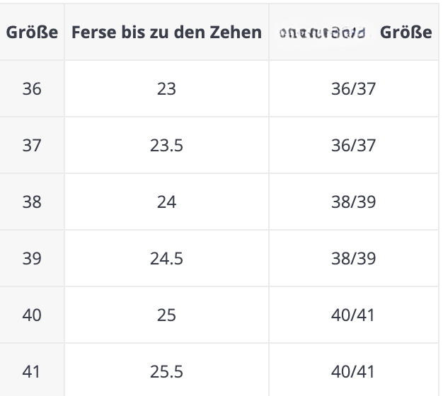Click the 24.5 measurement cell
Viewport: 443px width, 396px height.
point(167,258)
